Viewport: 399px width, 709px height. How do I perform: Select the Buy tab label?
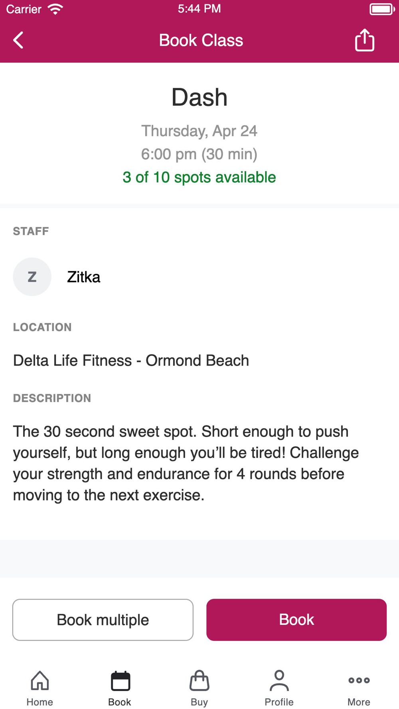tap(199, 702)
